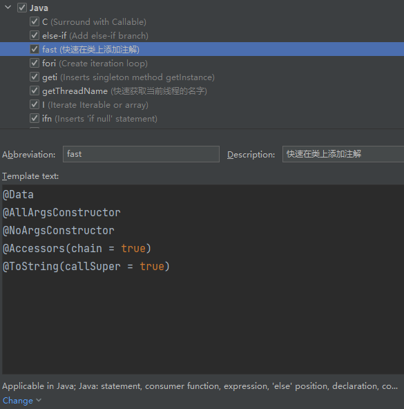Click the Abbreviation label
The width and height of the screenshot is (404, 409).
[29, 155]
